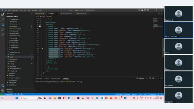Click the lightbulb code action icon
Image resolution: width=194 pixels, height=109 pixels.
click(42, 48)
